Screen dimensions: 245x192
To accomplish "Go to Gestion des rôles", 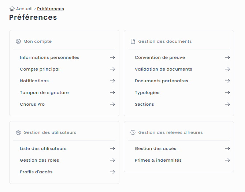I will tap(39, 160).
